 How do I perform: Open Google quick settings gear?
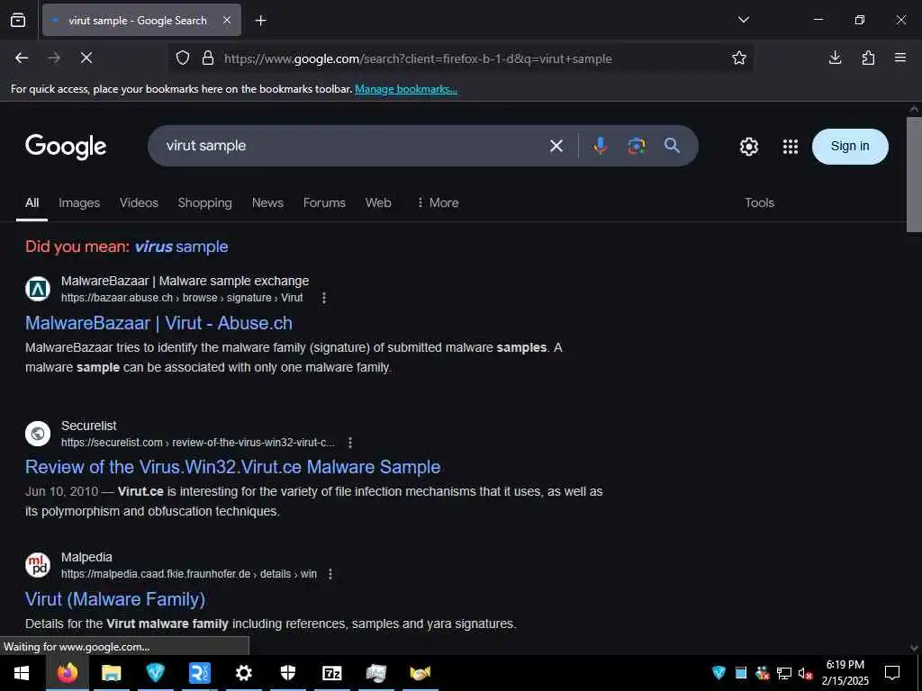[748, 147]
